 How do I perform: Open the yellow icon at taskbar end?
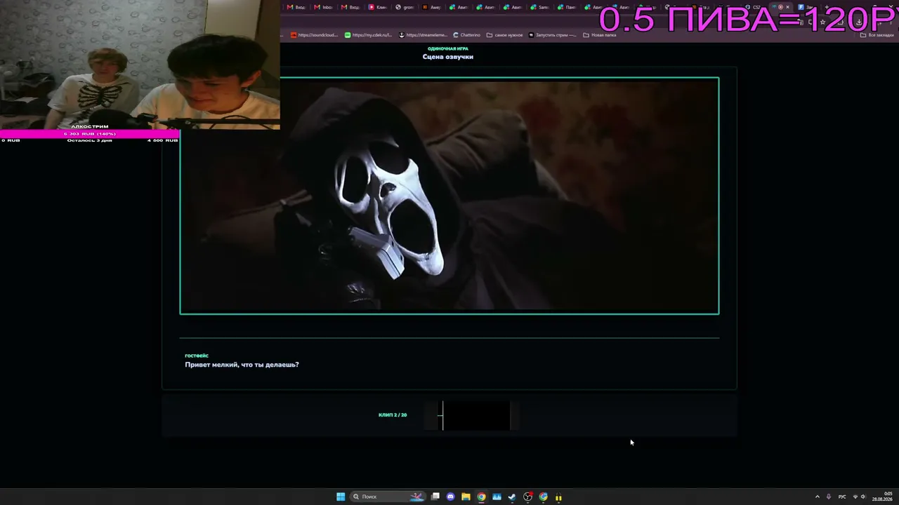(x=558, y=497)
